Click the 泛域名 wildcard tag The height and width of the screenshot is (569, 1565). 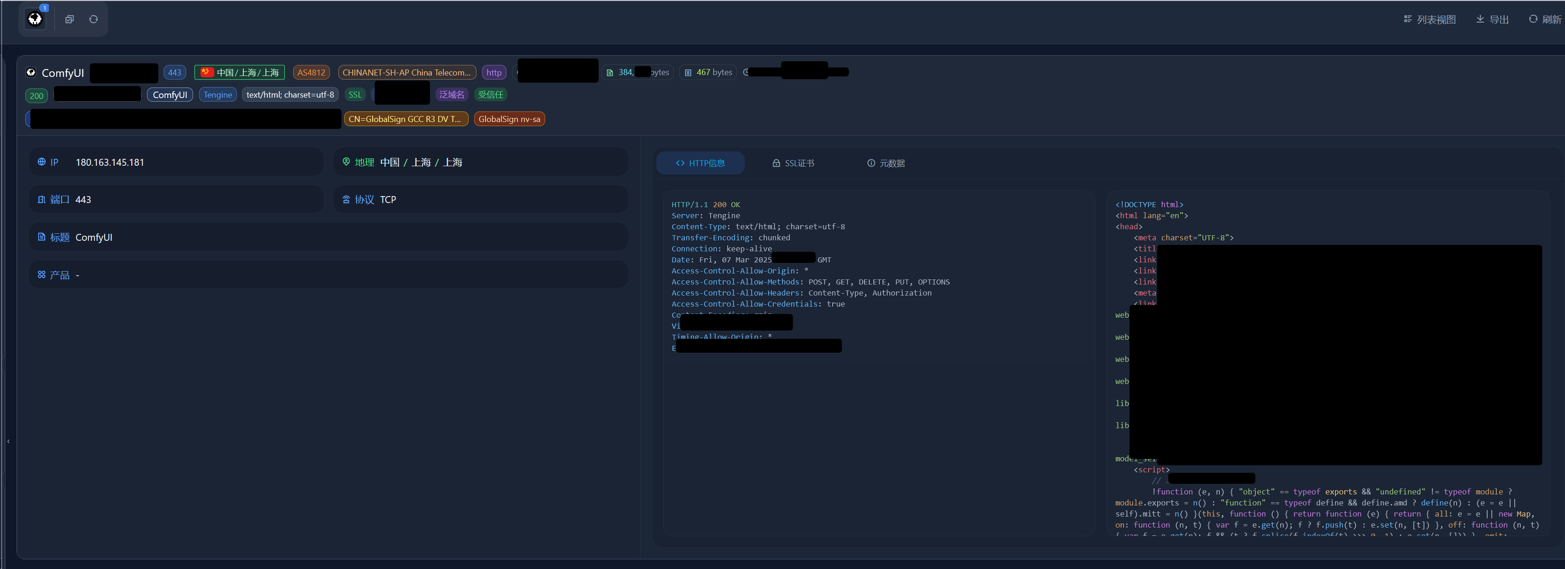coord(452,95)
